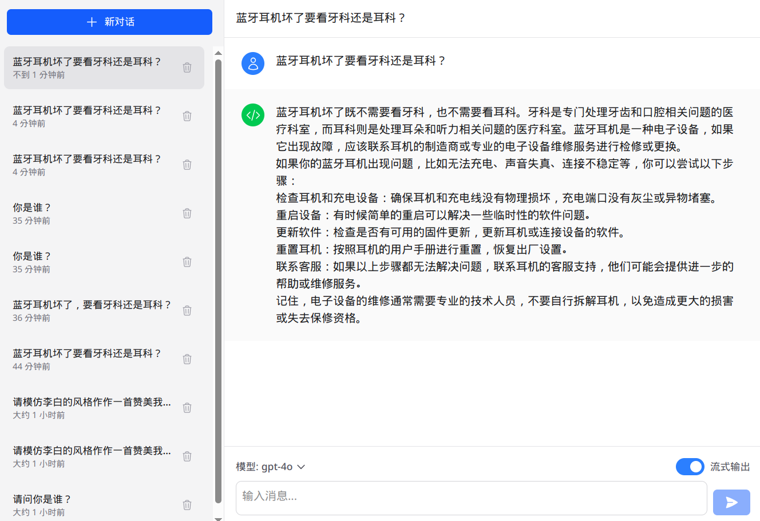Click trash icon beside "请问你是谁？" conversation

coord(187,505)
